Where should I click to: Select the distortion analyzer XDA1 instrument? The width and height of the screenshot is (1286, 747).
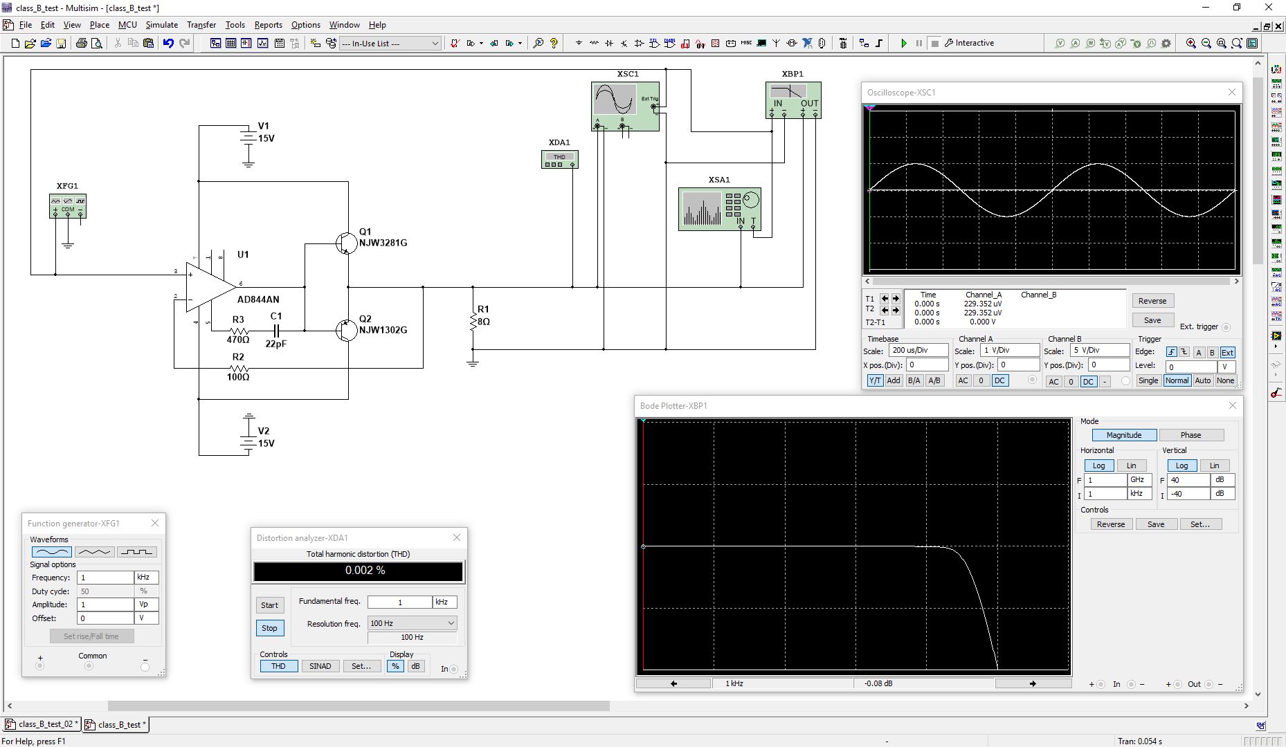coord(560,160)
